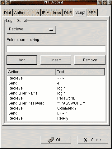Click the Text column header

[80, 72]
